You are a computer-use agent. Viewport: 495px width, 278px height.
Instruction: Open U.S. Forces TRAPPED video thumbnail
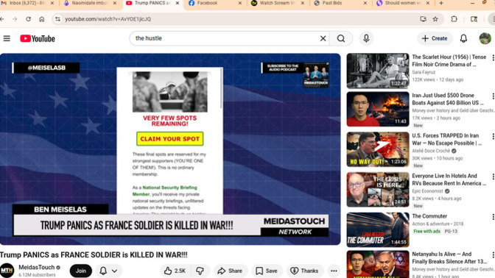coord(378,149)
